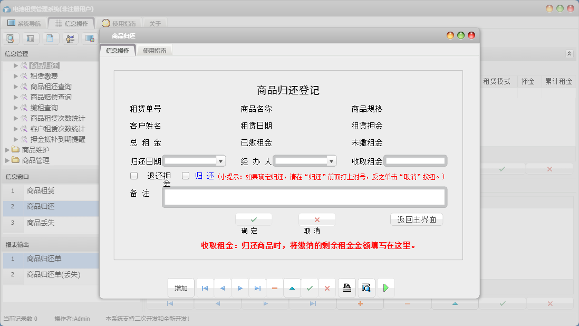The height and width of the screenshot is (326, 579).
Task: Click the monitor/browser icon on the top toolbar
Action: pyautogui.click(x=90, y=38)
